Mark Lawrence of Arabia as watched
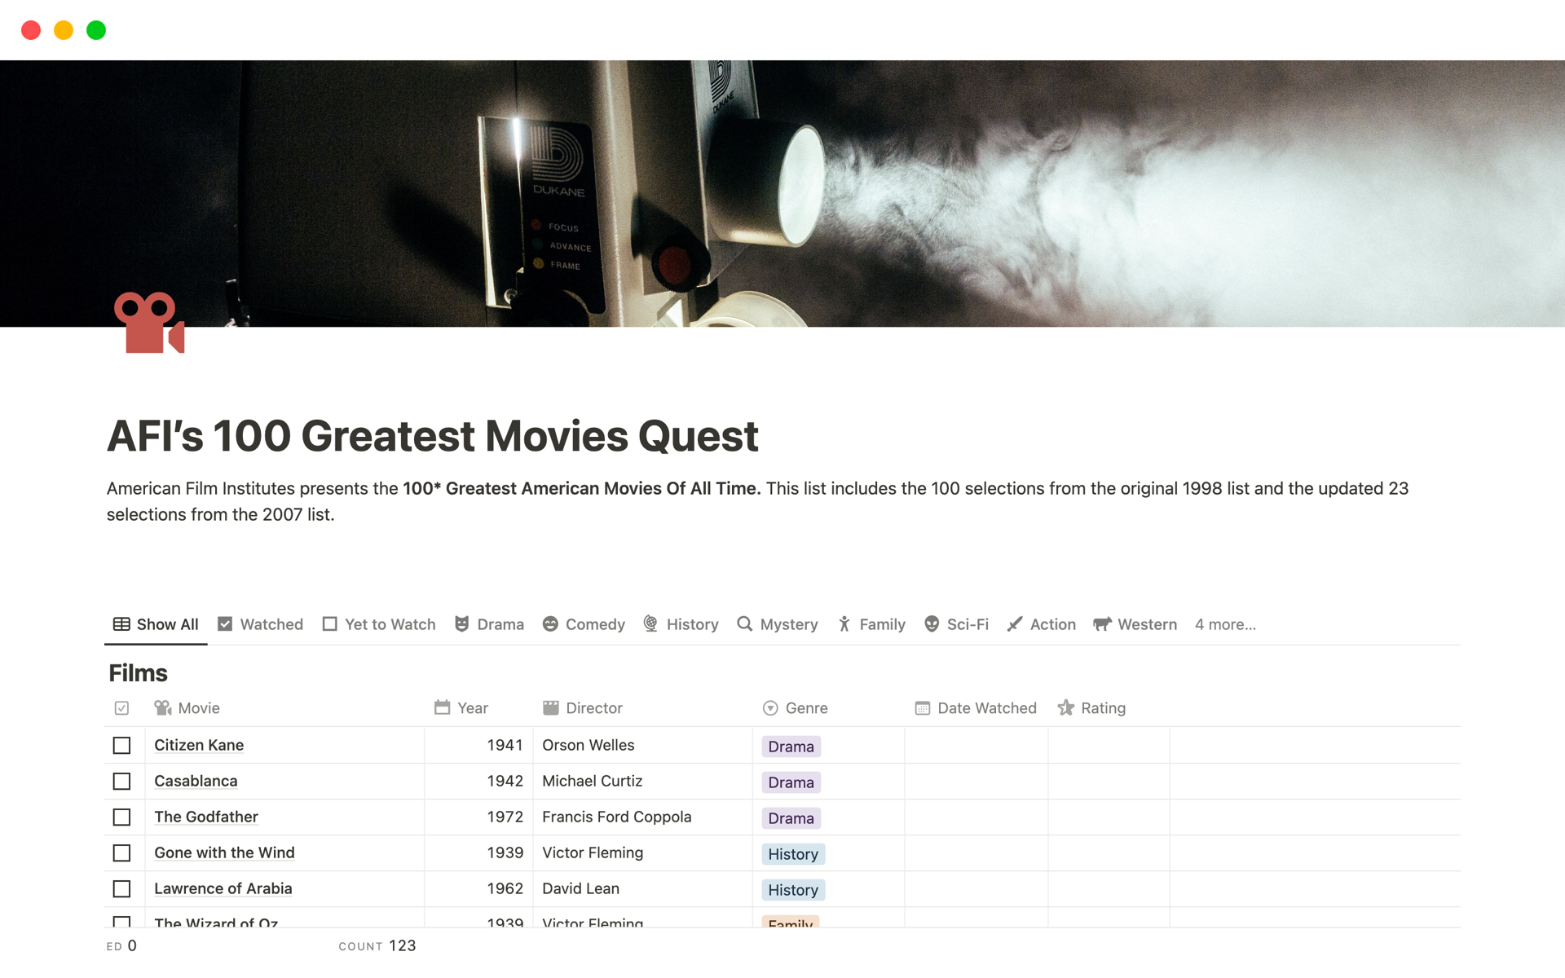This screenshot has height=978, width=1565. tap(121, 889)
